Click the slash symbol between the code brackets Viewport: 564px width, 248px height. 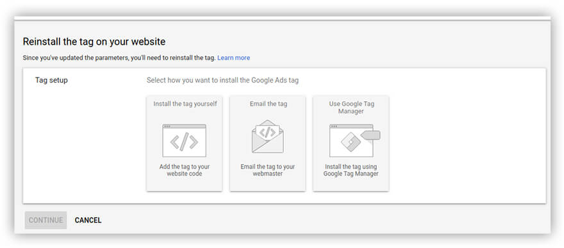click(x=184, y=142)
